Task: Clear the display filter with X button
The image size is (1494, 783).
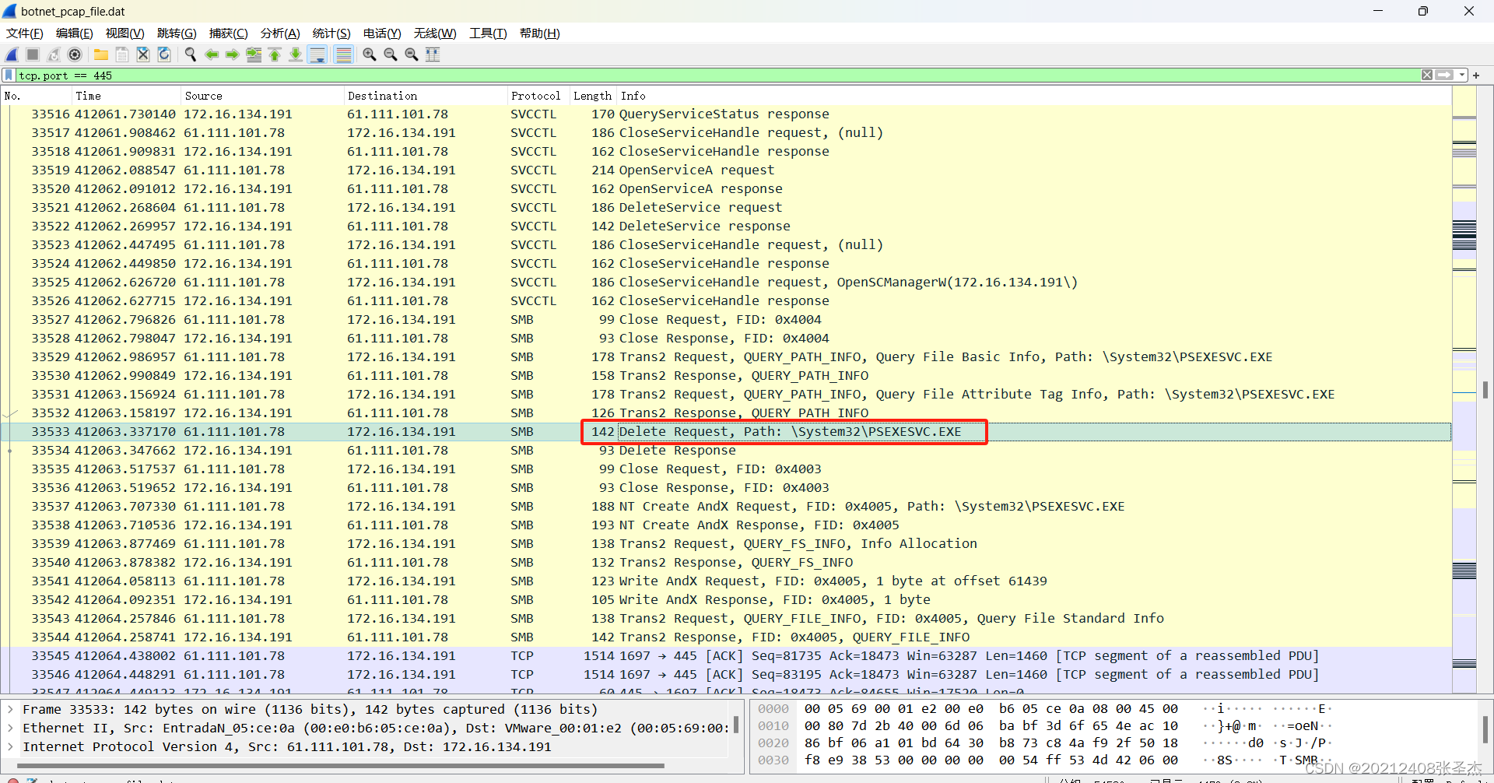Action: (1427, 75)
